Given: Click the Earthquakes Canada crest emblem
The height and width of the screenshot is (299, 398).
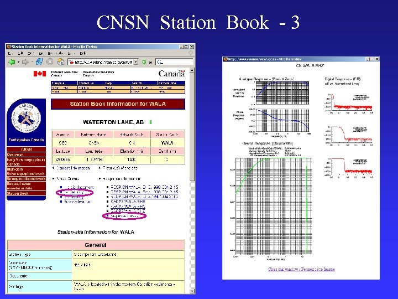Looking at the screenshot, I should (x=26, y=118).
